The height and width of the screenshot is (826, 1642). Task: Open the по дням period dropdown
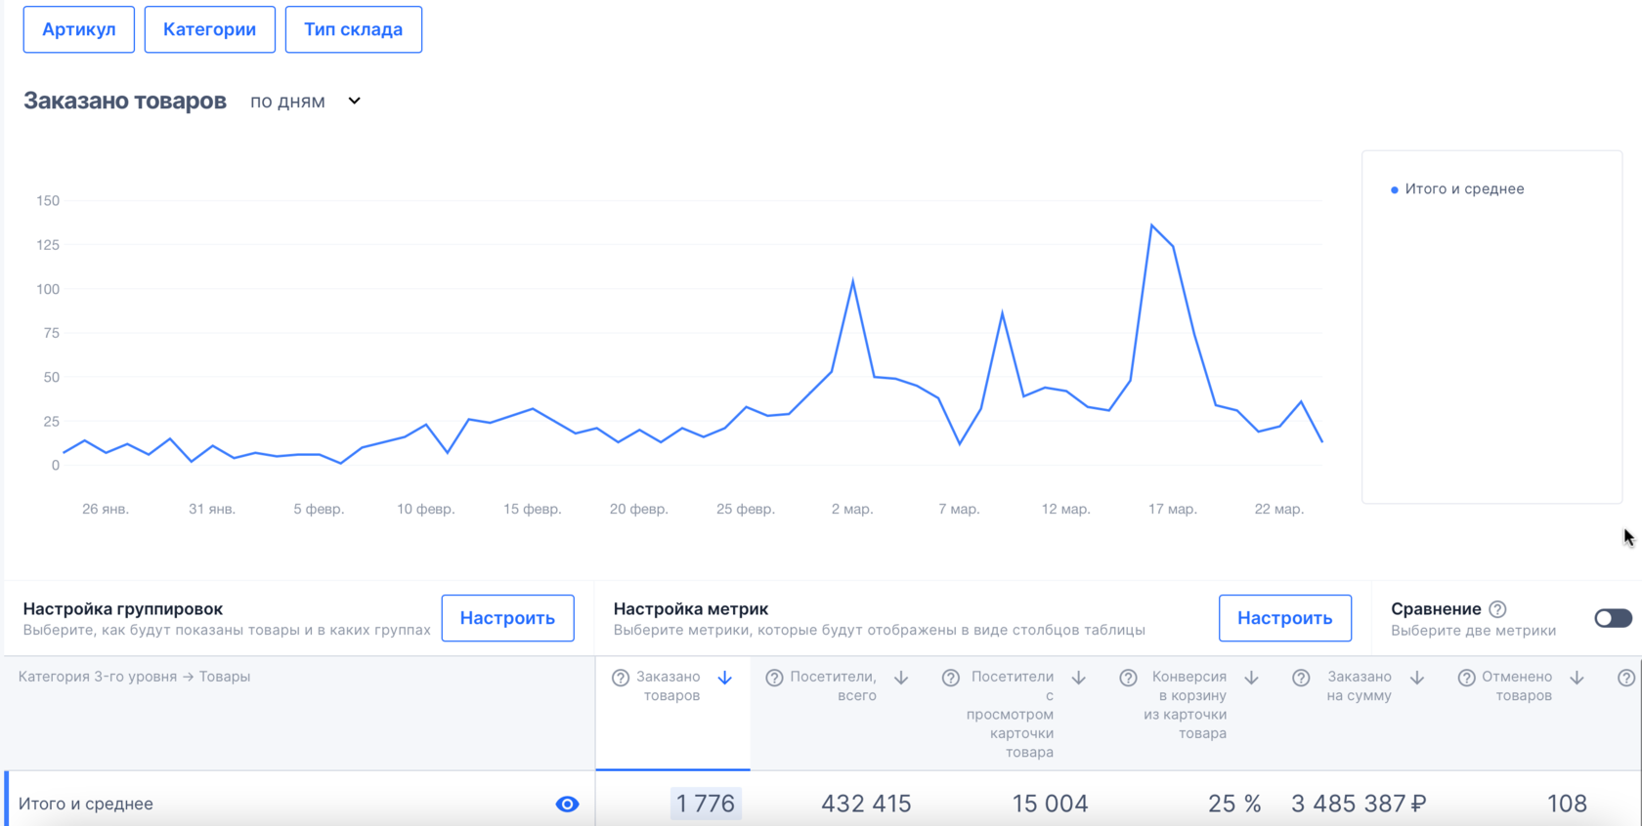click(x=305, y=102)
